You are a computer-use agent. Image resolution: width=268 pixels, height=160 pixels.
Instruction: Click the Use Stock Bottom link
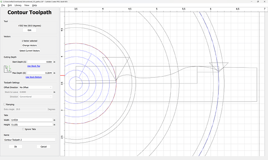coord(33,77)
